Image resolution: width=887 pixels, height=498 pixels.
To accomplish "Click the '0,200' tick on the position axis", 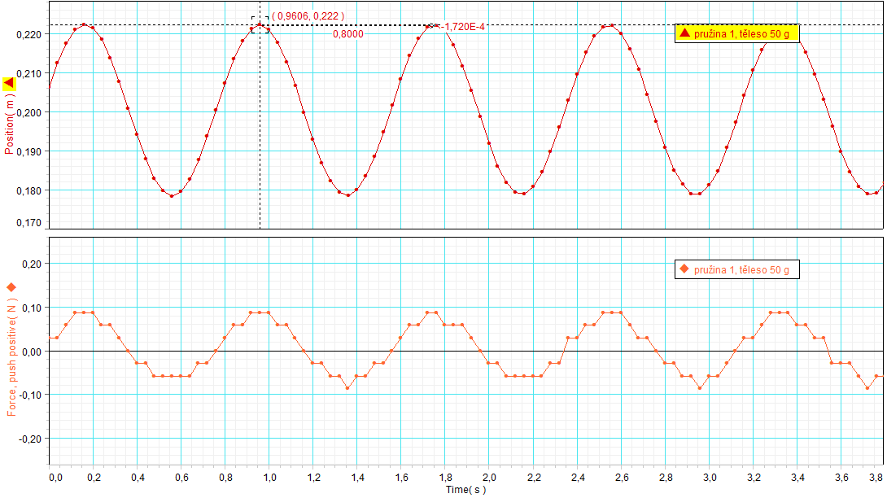I will pos(28,112).
